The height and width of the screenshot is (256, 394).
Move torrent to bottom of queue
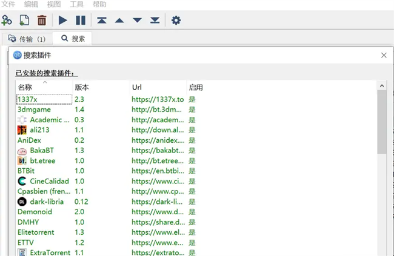(155, 20)
